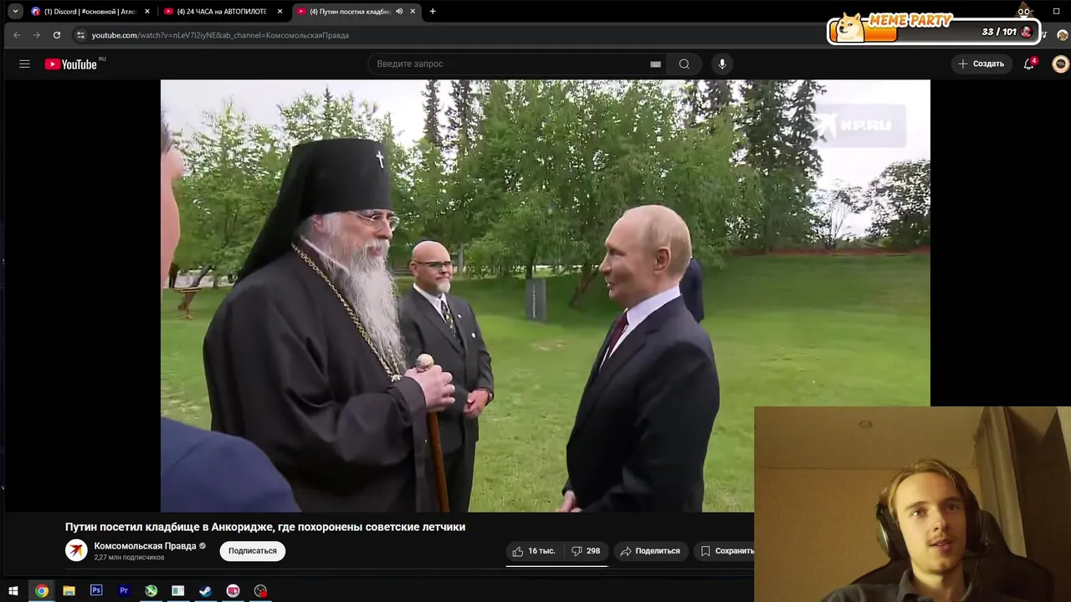Open Комсомольская Правда channel name link
1071x602 pixels.
point(146,546)
